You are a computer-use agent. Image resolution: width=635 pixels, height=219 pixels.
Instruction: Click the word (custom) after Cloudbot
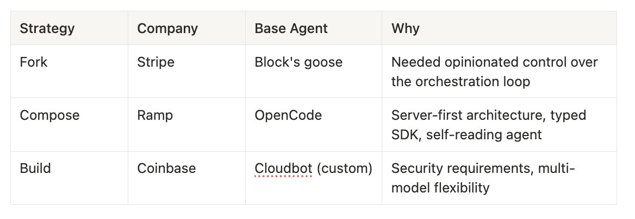point(344,168)
